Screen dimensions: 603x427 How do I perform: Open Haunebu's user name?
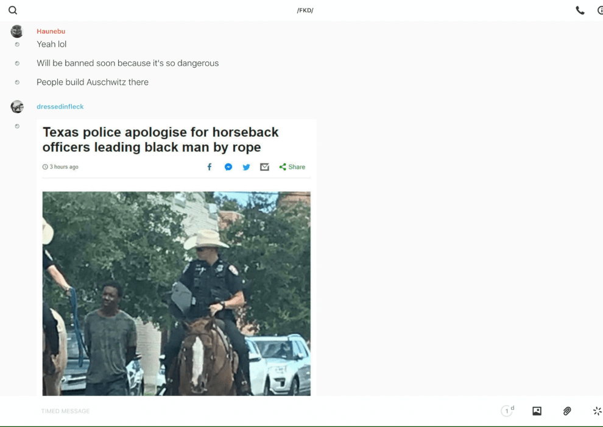point(51,31)
